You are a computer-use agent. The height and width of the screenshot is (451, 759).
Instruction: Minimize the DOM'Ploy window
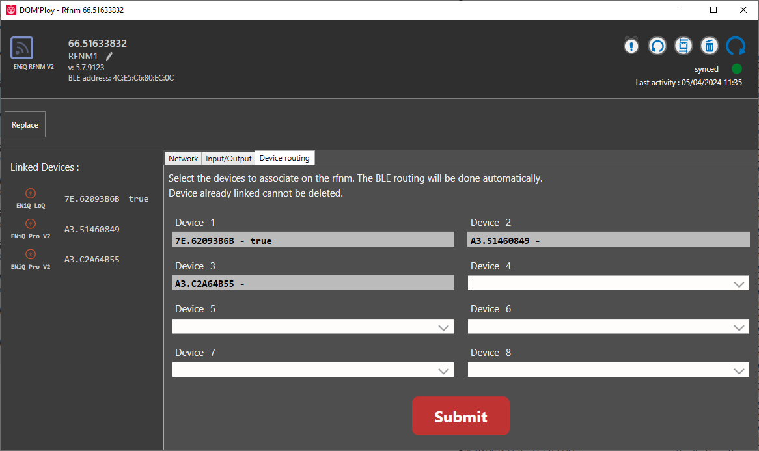click(684, 10)
